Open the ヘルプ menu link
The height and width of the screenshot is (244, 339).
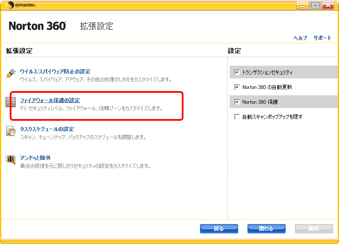pyautogui.click(x=300, y=38)
